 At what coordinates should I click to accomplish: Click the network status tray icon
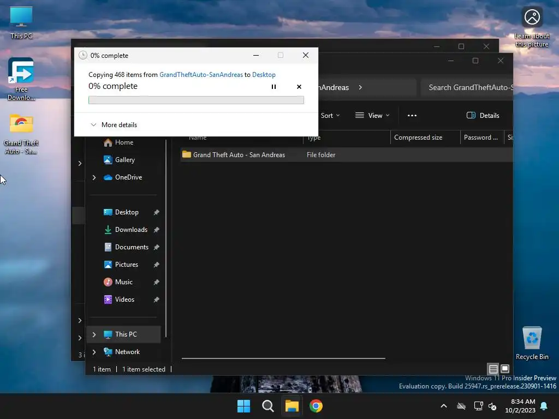tap(478, 406)
